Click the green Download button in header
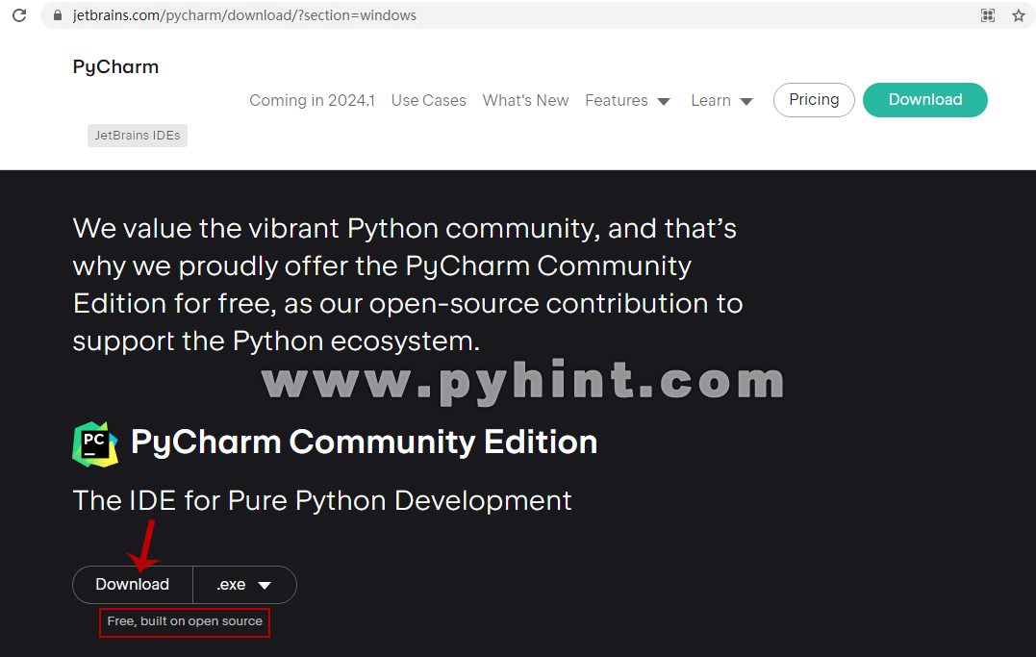This screenshot has height=657, width=1036. pyautogui.click(x=925, y=100)
